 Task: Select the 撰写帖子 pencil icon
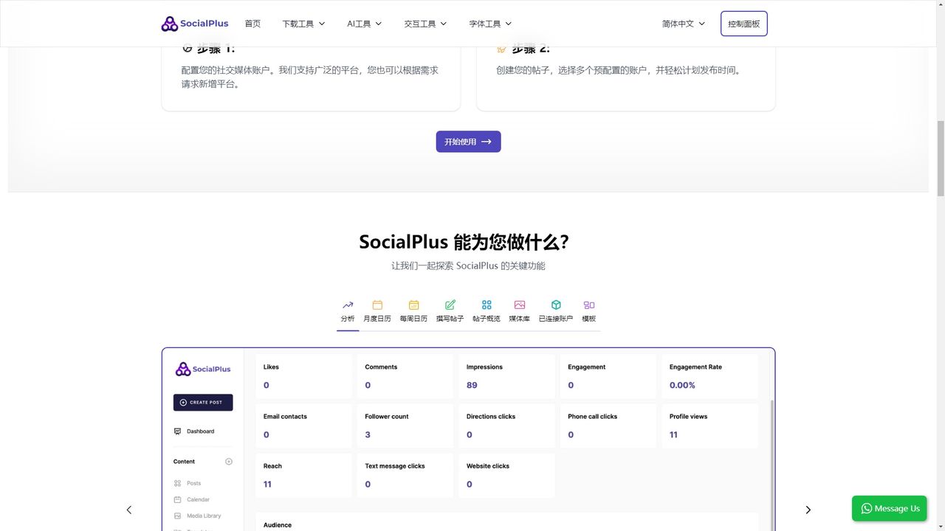click(x=450, y=305)
